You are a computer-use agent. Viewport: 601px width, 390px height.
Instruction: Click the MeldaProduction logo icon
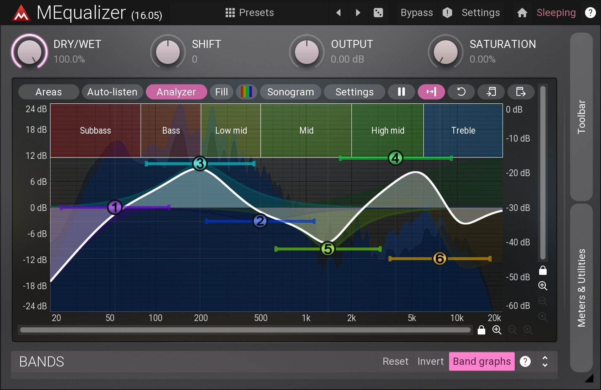[21, 13]
